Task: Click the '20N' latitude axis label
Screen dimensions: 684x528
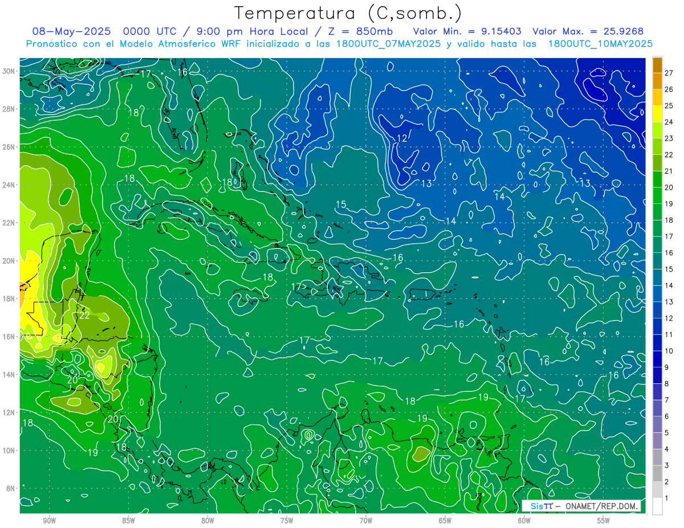Action: coord(9,261)
